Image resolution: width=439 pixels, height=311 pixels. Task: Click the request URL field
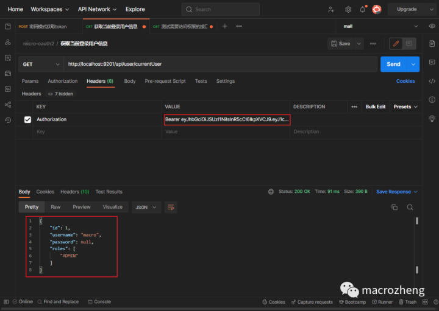coord(220,65)
